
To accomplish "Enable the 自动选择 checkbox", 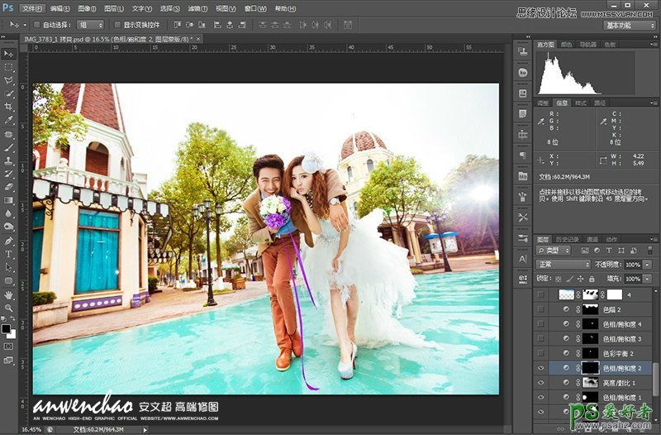I will click(36, 25).
